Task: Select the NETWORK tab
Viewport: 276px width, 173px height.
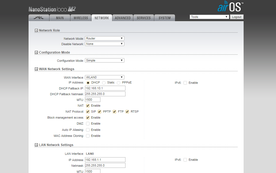Action: pyautogui.click(x=102, y=18)
